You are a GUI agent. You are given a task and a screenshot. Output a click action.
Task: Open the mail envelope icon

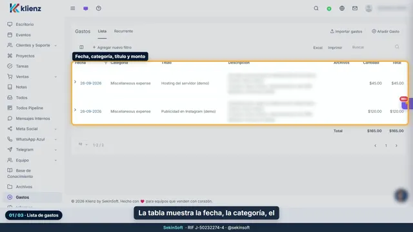point(355,8)
